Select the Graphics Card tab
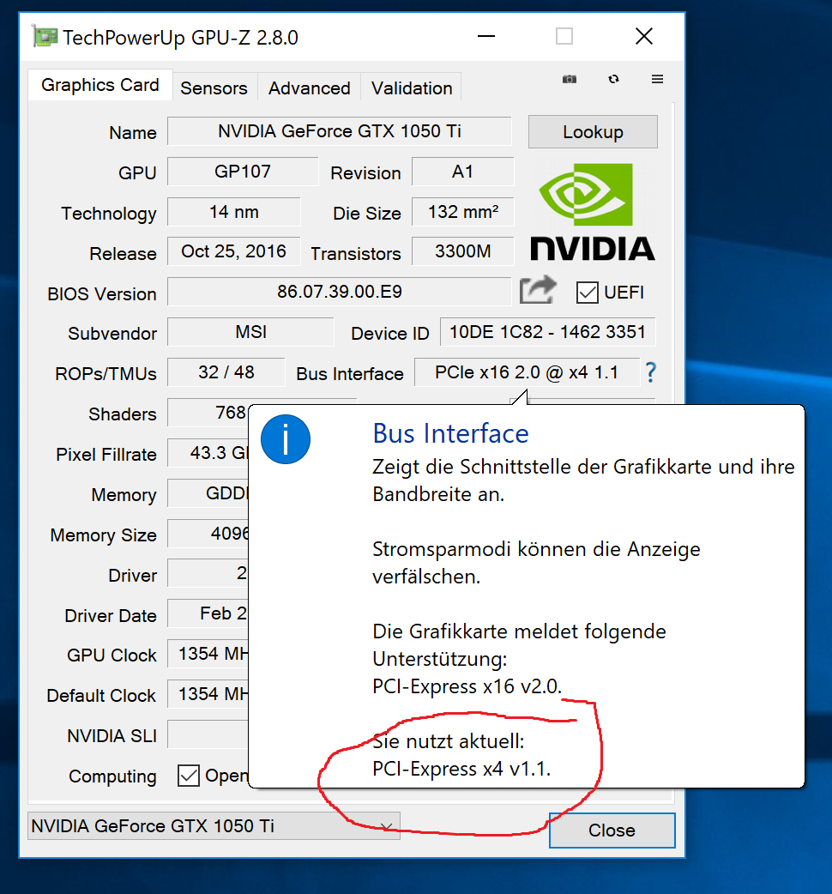This screenshot has width=832, height=894. click(x=100, y=85)
